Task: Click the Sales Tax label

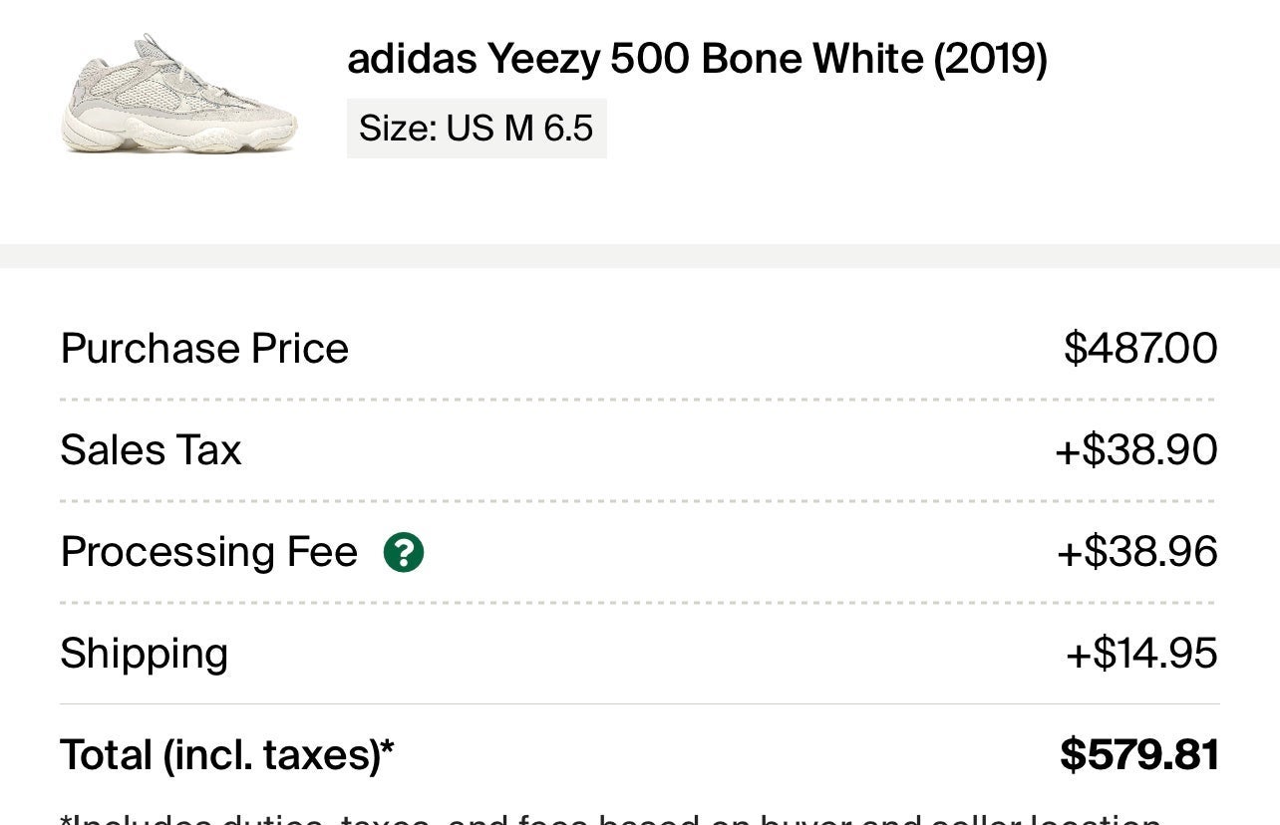Action: click(x=151, y=449)
